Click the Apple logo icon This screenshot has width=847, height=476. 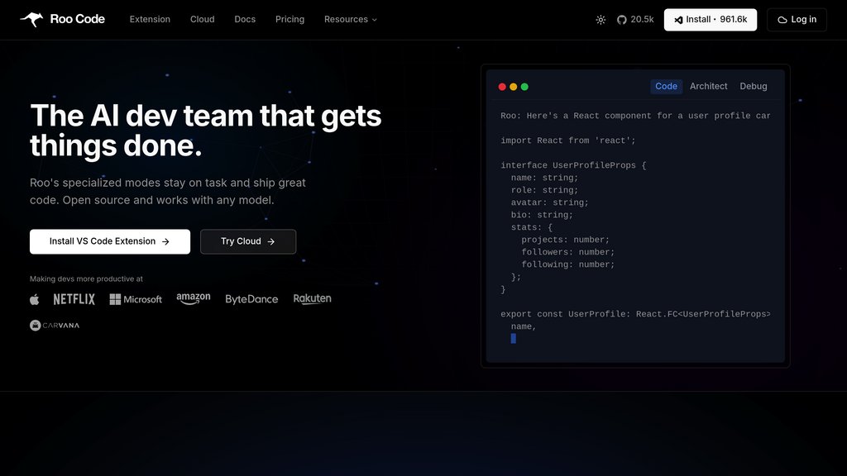click(35, 299)
